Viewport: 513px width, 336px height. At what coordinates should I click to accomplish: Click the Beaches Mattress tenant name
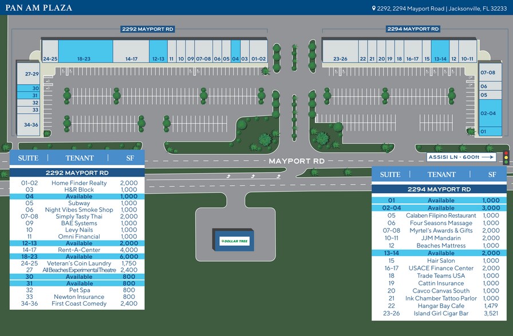pyautogui.click(x=441, y=246)
